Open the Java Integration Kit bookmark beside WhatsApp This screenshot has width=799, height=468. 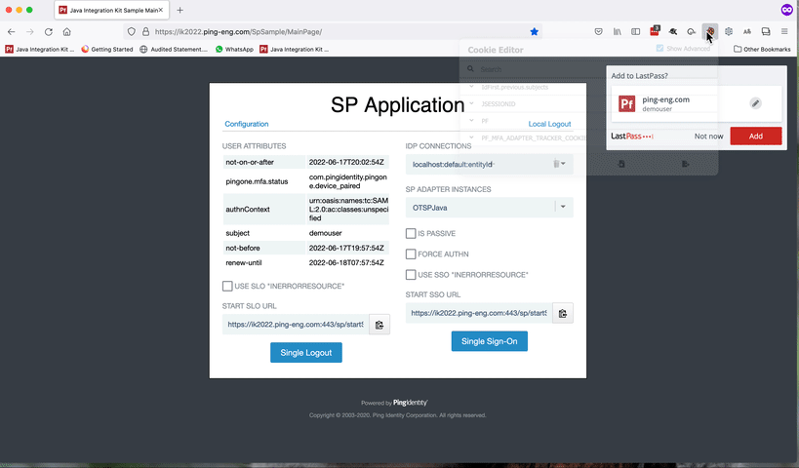[294, 50]
